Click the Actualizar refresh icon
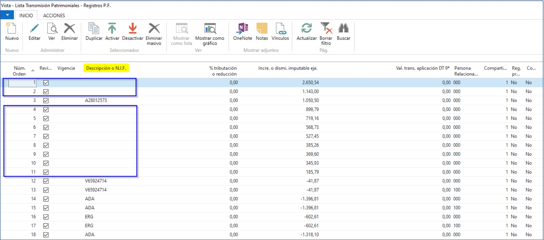 tap(306, 28)
